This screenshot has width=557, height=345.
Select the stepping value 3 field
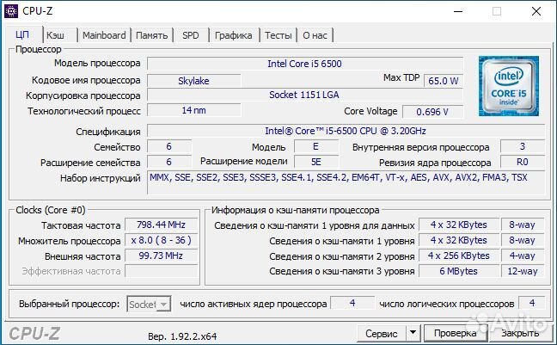(x=523, y=146)
